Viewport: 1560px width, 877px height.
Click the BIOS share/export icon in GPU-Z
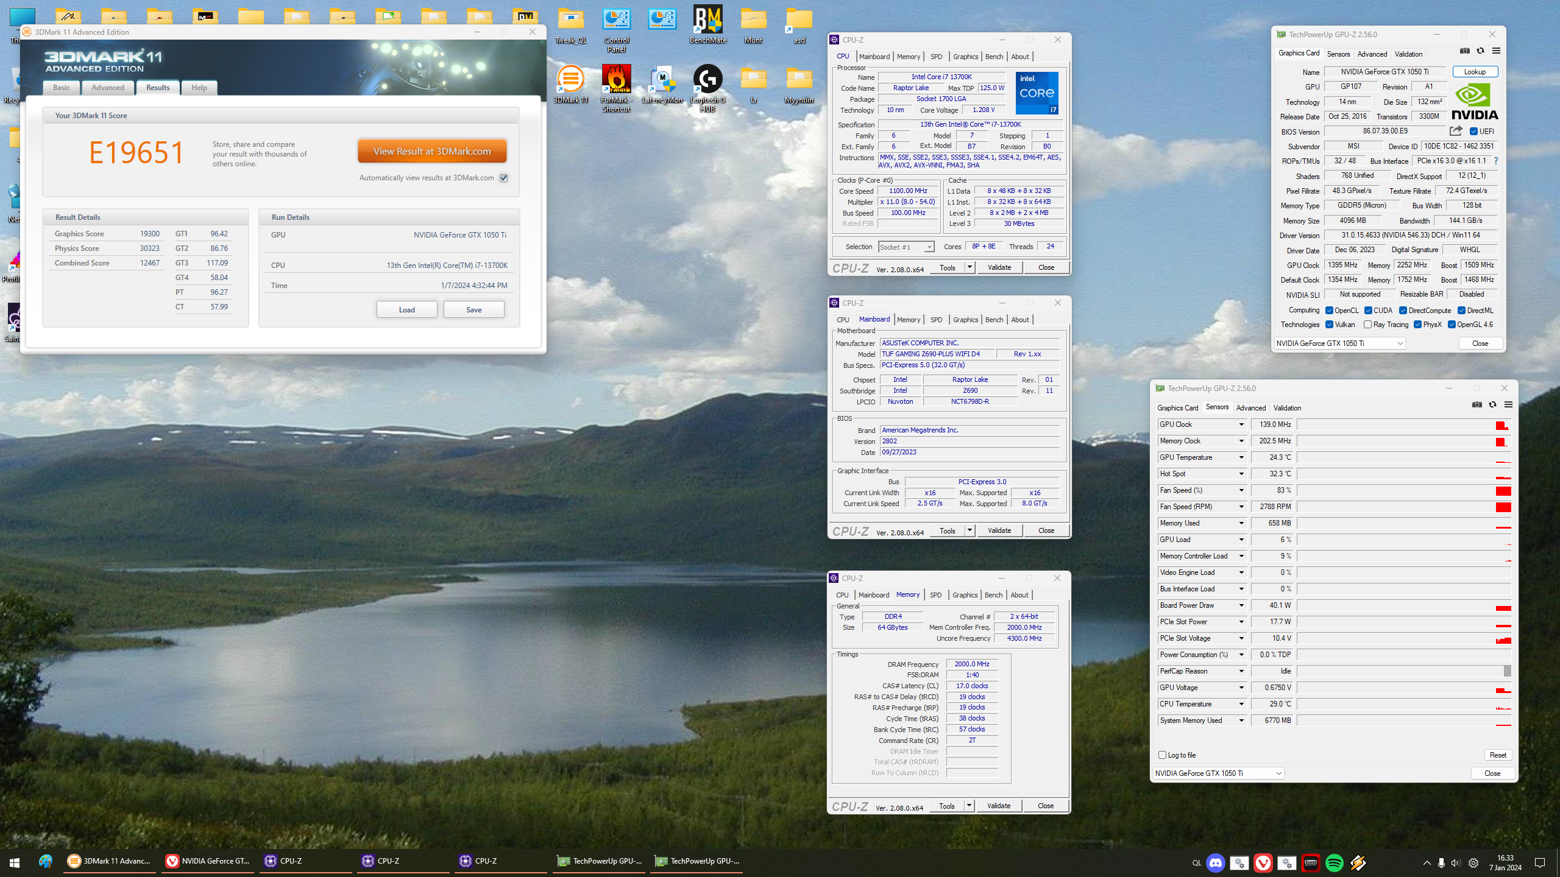[1456, 131]
